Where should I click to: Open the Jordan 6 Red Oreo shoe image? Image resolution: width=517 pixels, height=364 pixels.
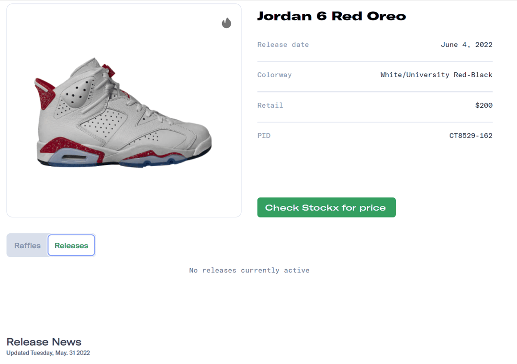pyautogui.click(x=124, y=113)
